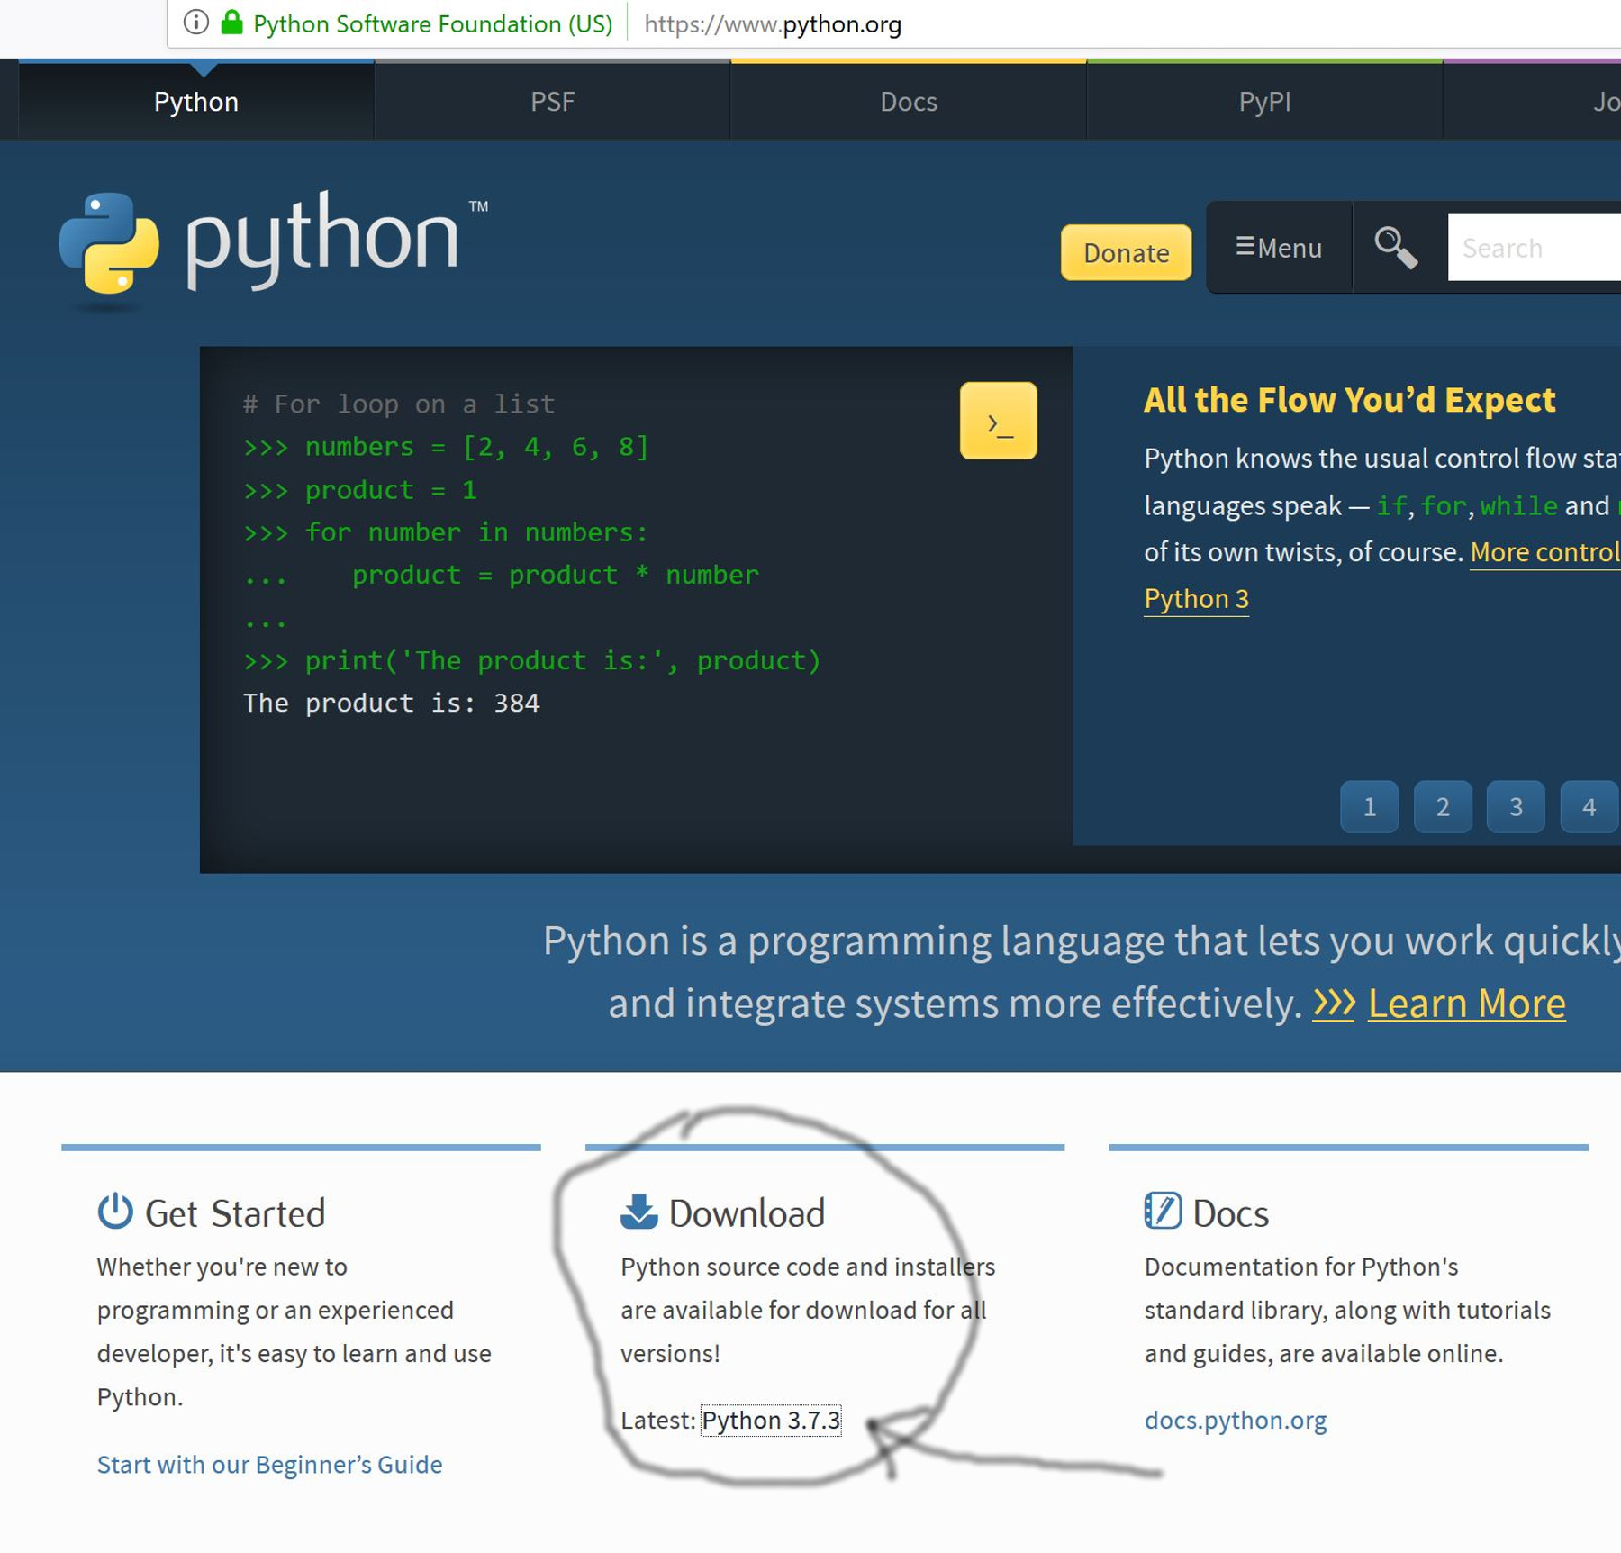Jump to carousel slide 3
Screen dimensions: 1621x1553
point(1516,806)
